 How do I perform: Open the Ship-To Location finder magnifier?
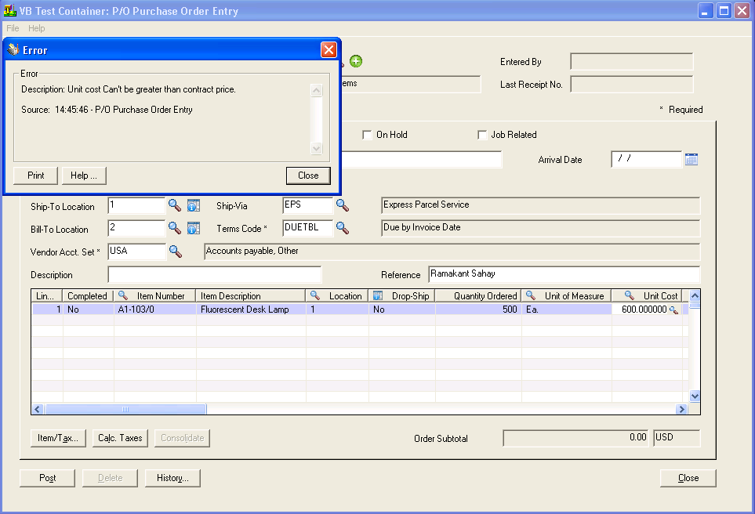point(175,206)
